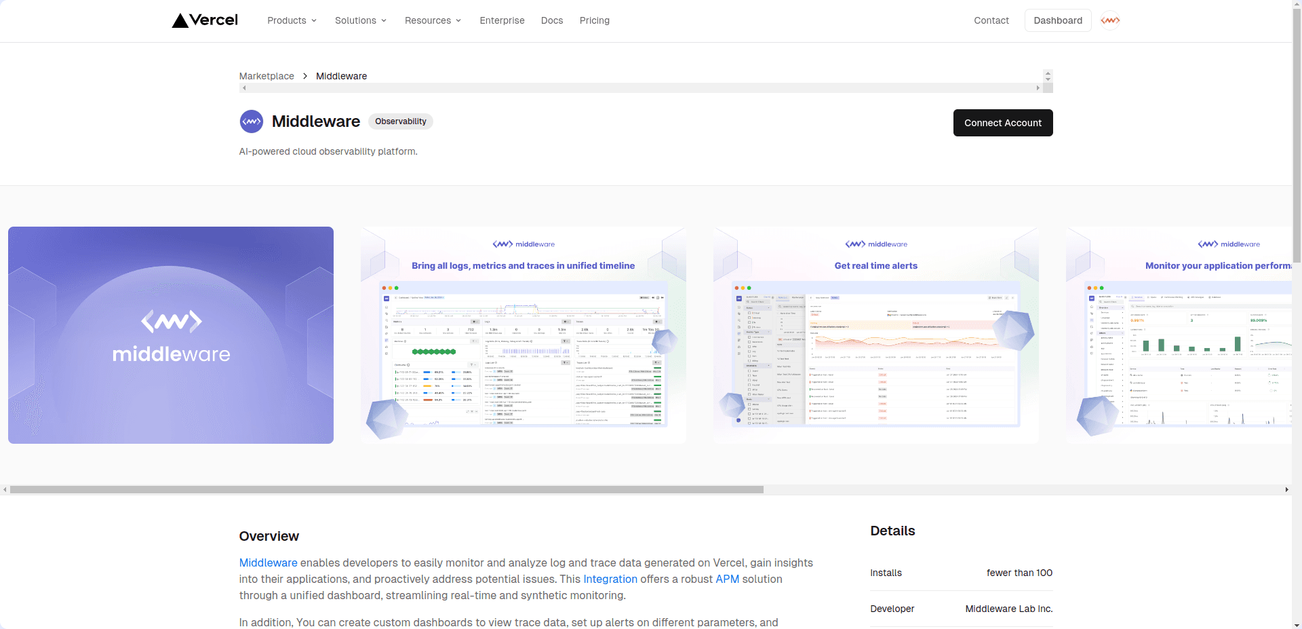Click the 'Middleware Lab Inc.' developer name
The image size is (1302, 629).
coord(1009,609)
